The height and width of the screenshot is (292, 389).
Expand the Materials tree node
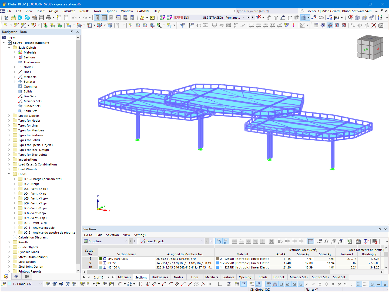click(14, 52)
